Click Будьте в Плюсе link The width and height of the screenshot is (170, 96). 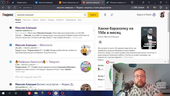[146, 15]
